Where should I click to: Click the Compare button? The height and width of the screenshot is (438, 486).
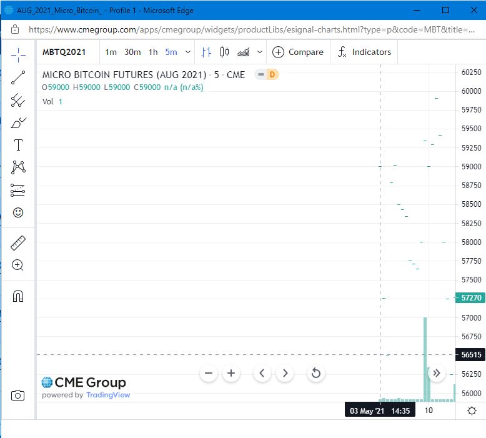tap(298, 52)
